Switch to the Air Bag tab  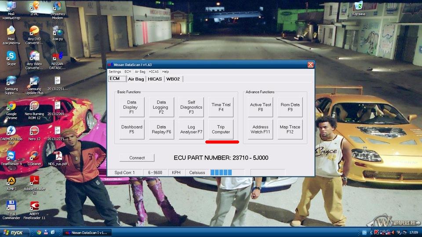[136, 79]
